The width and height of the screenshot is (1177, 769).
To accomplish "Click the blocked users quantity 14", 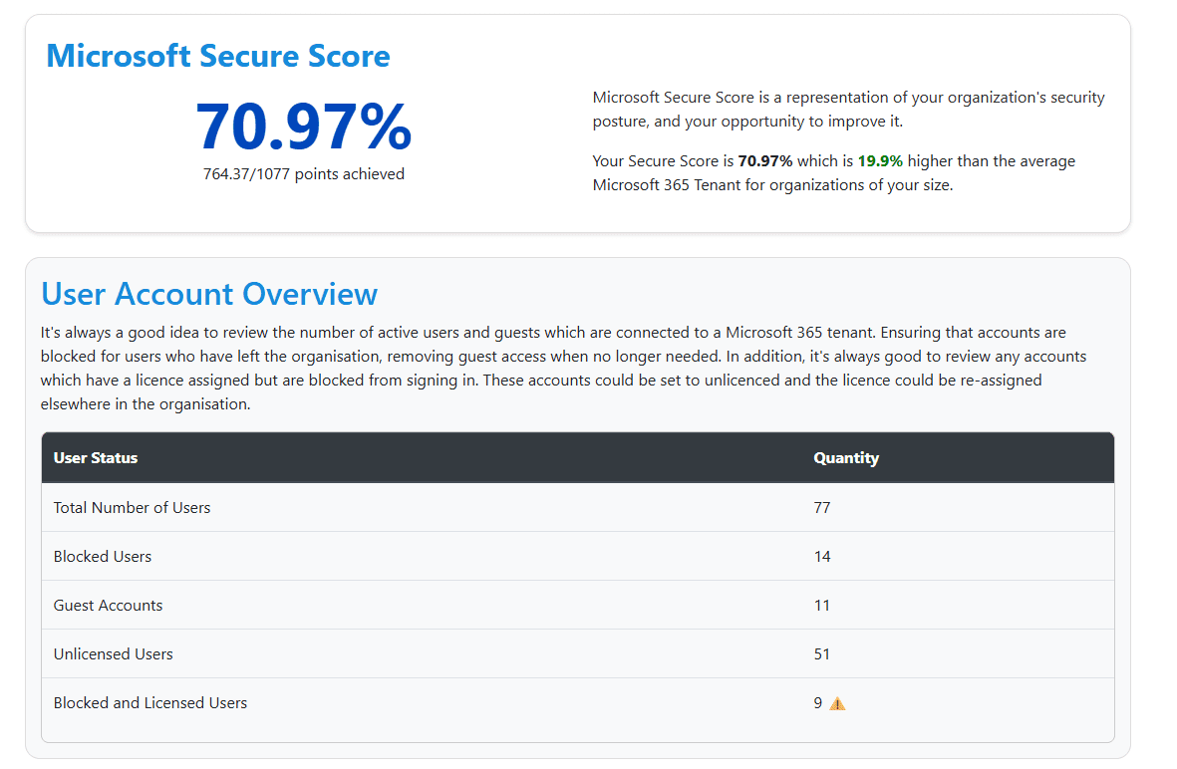I will click(x=822, y=557).
